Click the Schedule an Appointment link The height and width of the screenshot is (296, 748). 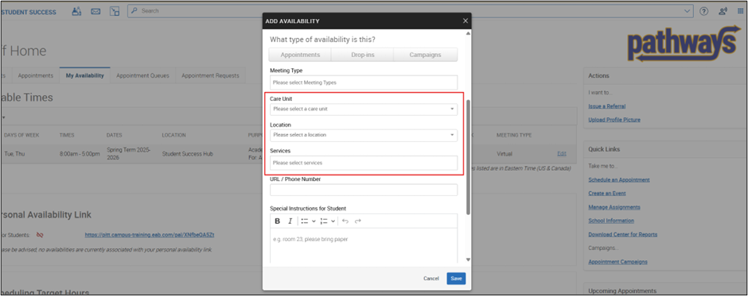coord(619,180)
